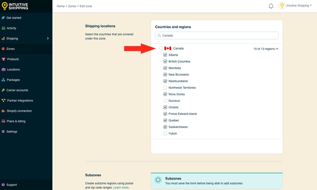Collapse the 10 of 13 regions list
Viewport: 317px width, 190px height.
coord(266,49)
